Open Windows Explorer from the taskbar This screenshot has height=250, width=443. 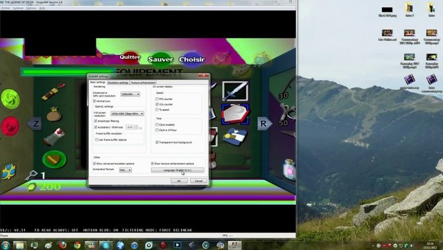(x=20, y=245)
